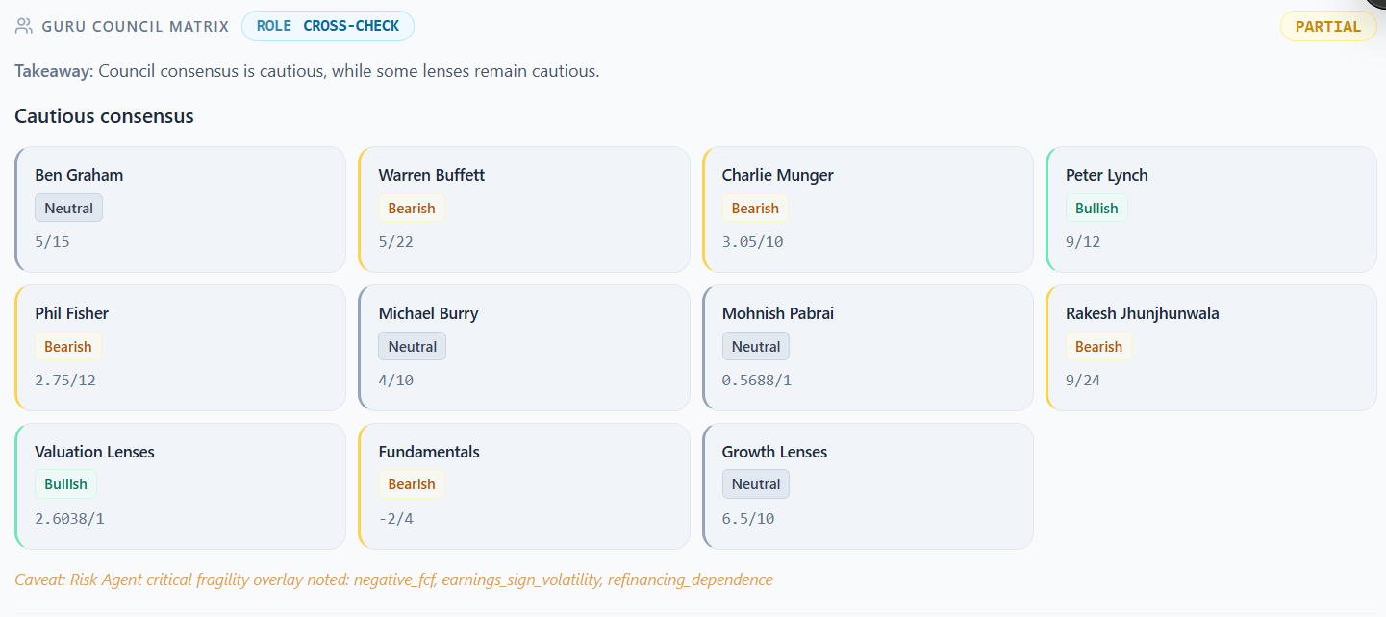Click the PARTIAL status badge
The image size is (1386, 617).
pos(1328,26)
